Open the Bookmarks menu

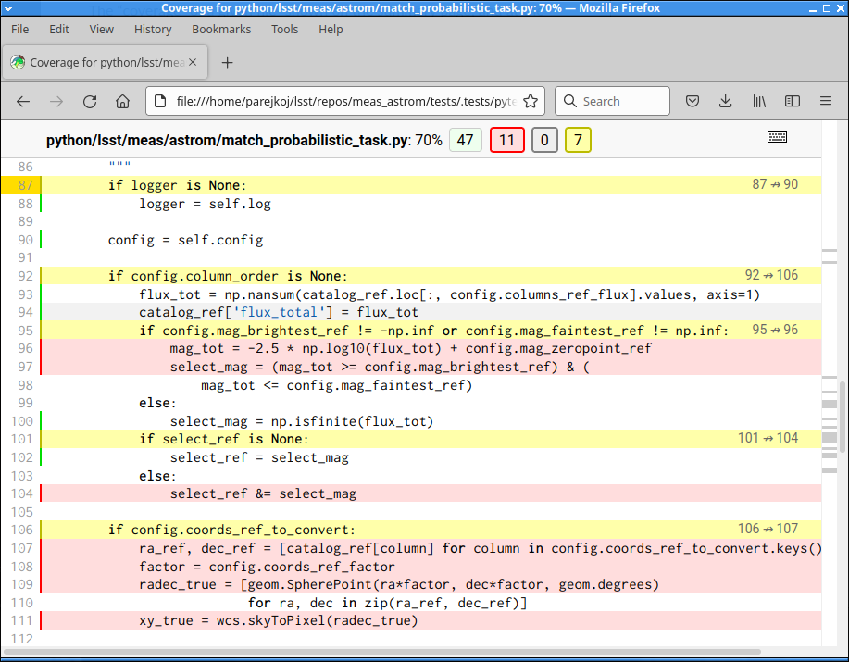(221, 29)
